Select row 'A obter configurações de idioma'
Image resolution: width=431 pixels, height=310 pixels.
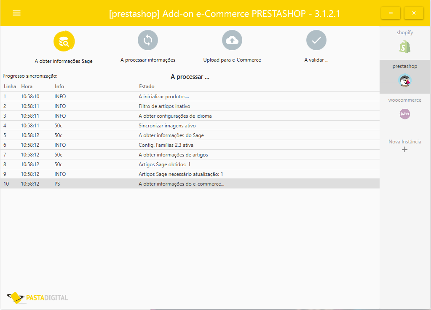tap(190, 116)
